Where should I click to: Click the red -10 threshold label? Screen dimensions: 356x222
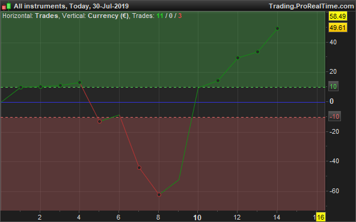click(334, 116)
